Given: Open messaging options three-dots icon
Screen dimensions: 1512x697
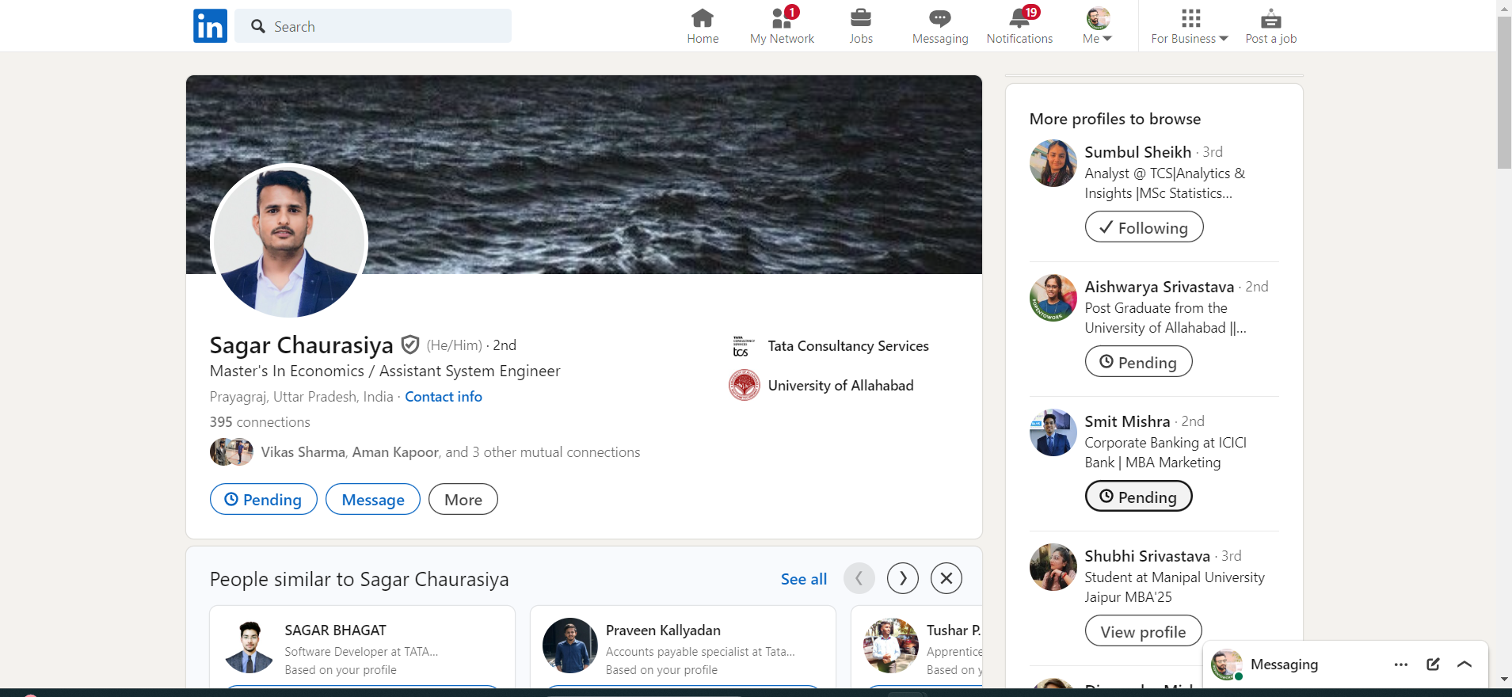Looking at the screenshot, I should coord(1400,665).
